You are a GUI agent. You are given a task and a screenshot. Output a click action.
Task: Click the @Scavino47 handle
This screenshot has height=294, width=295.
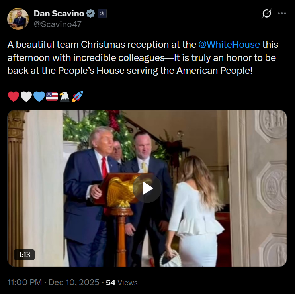point(57,24)
